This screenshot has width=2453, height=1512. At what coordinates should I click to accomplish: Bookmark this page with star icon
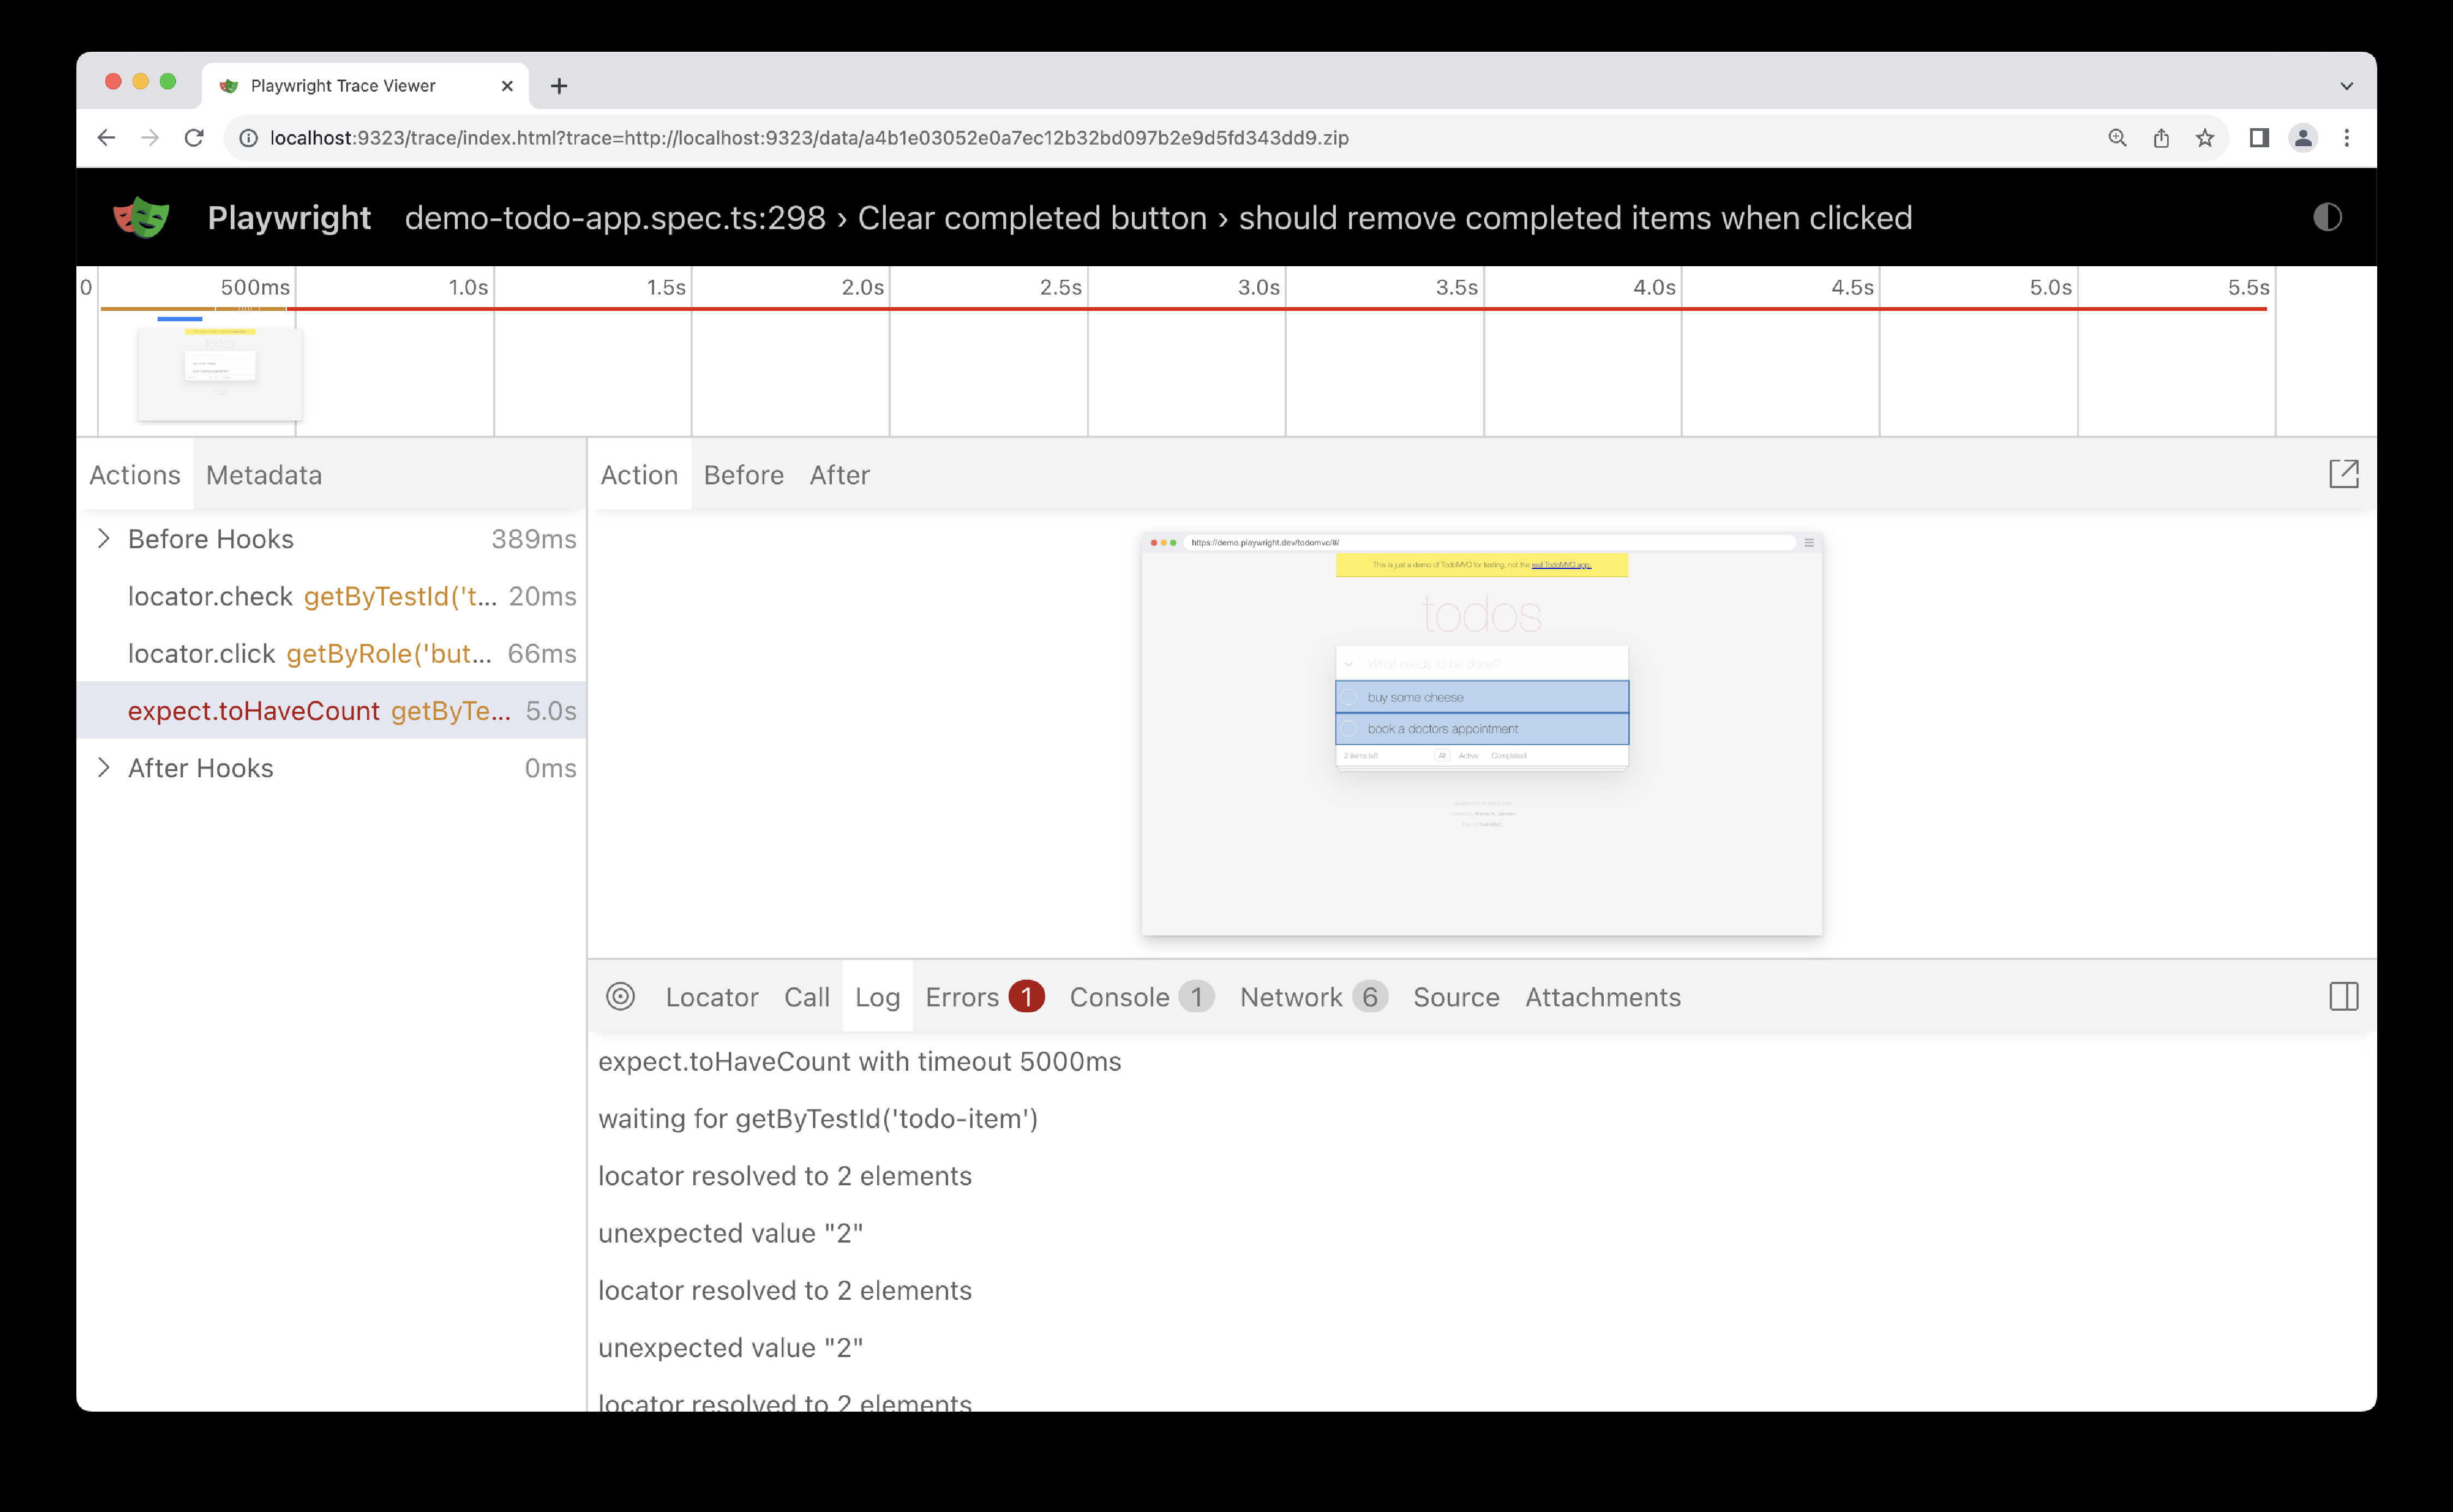point(2205,138)
